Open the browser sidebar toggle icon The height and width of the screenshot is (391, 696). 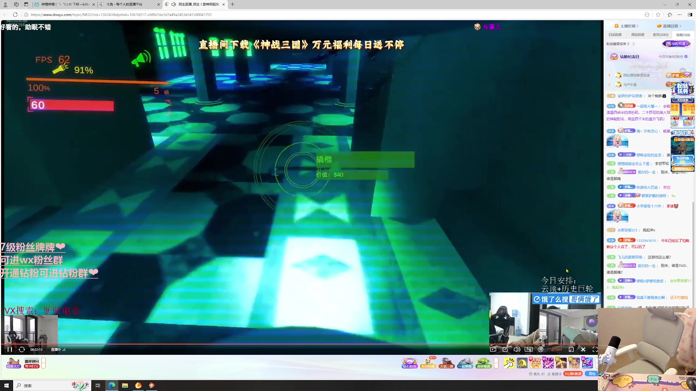(x=690, y=14)
